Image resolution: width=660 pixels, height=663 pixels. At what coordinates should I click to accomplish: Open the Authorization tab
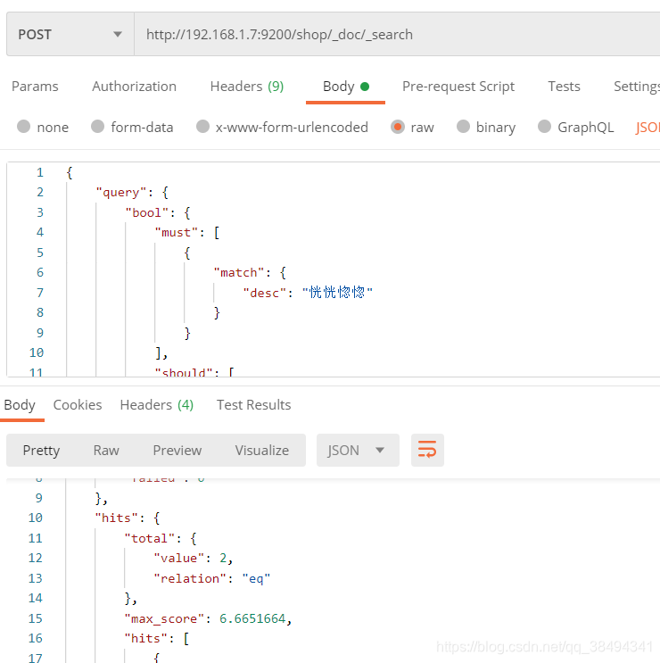click(x=134, y=87)
